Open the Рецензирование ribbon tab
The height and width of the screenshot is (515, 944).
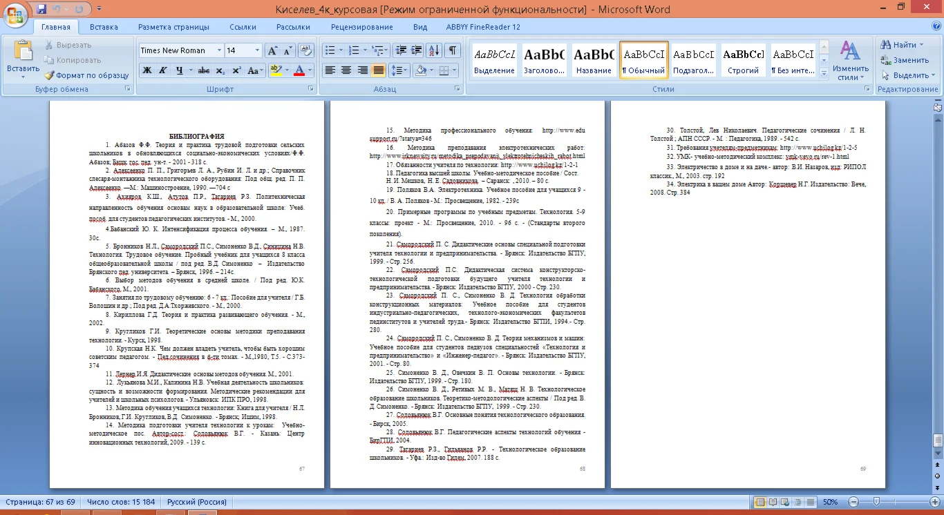click(x=361, y=27)
